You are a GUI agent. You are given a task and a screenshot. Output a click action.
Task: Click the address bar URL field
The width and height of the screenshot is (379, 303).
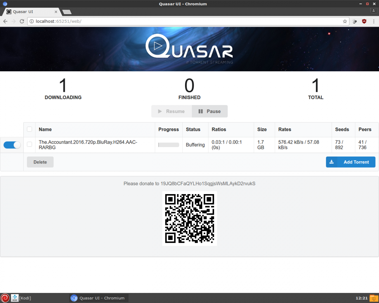tap(188, 21)
